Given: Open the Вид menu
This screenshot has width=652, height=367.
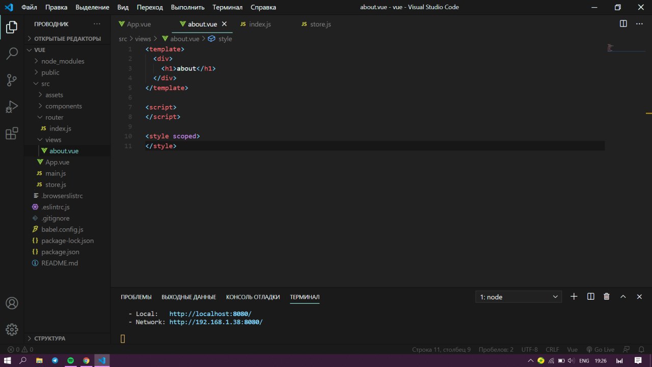Looking at the screenshot, I should pos(123,7).
